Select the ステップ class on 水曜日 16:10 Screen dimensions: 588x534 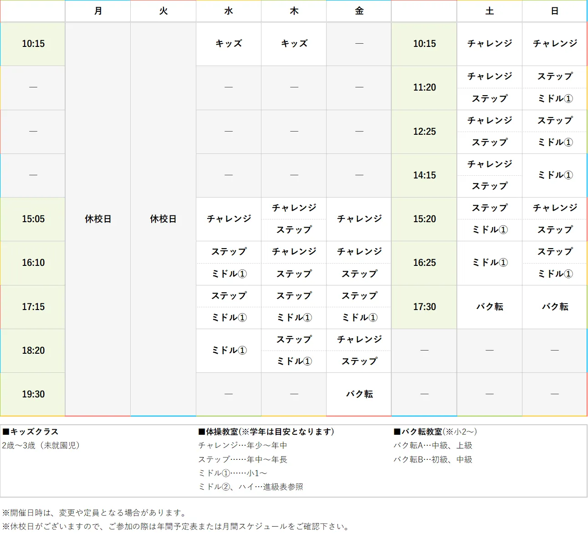pyautogui.click(x=228, y=252)
